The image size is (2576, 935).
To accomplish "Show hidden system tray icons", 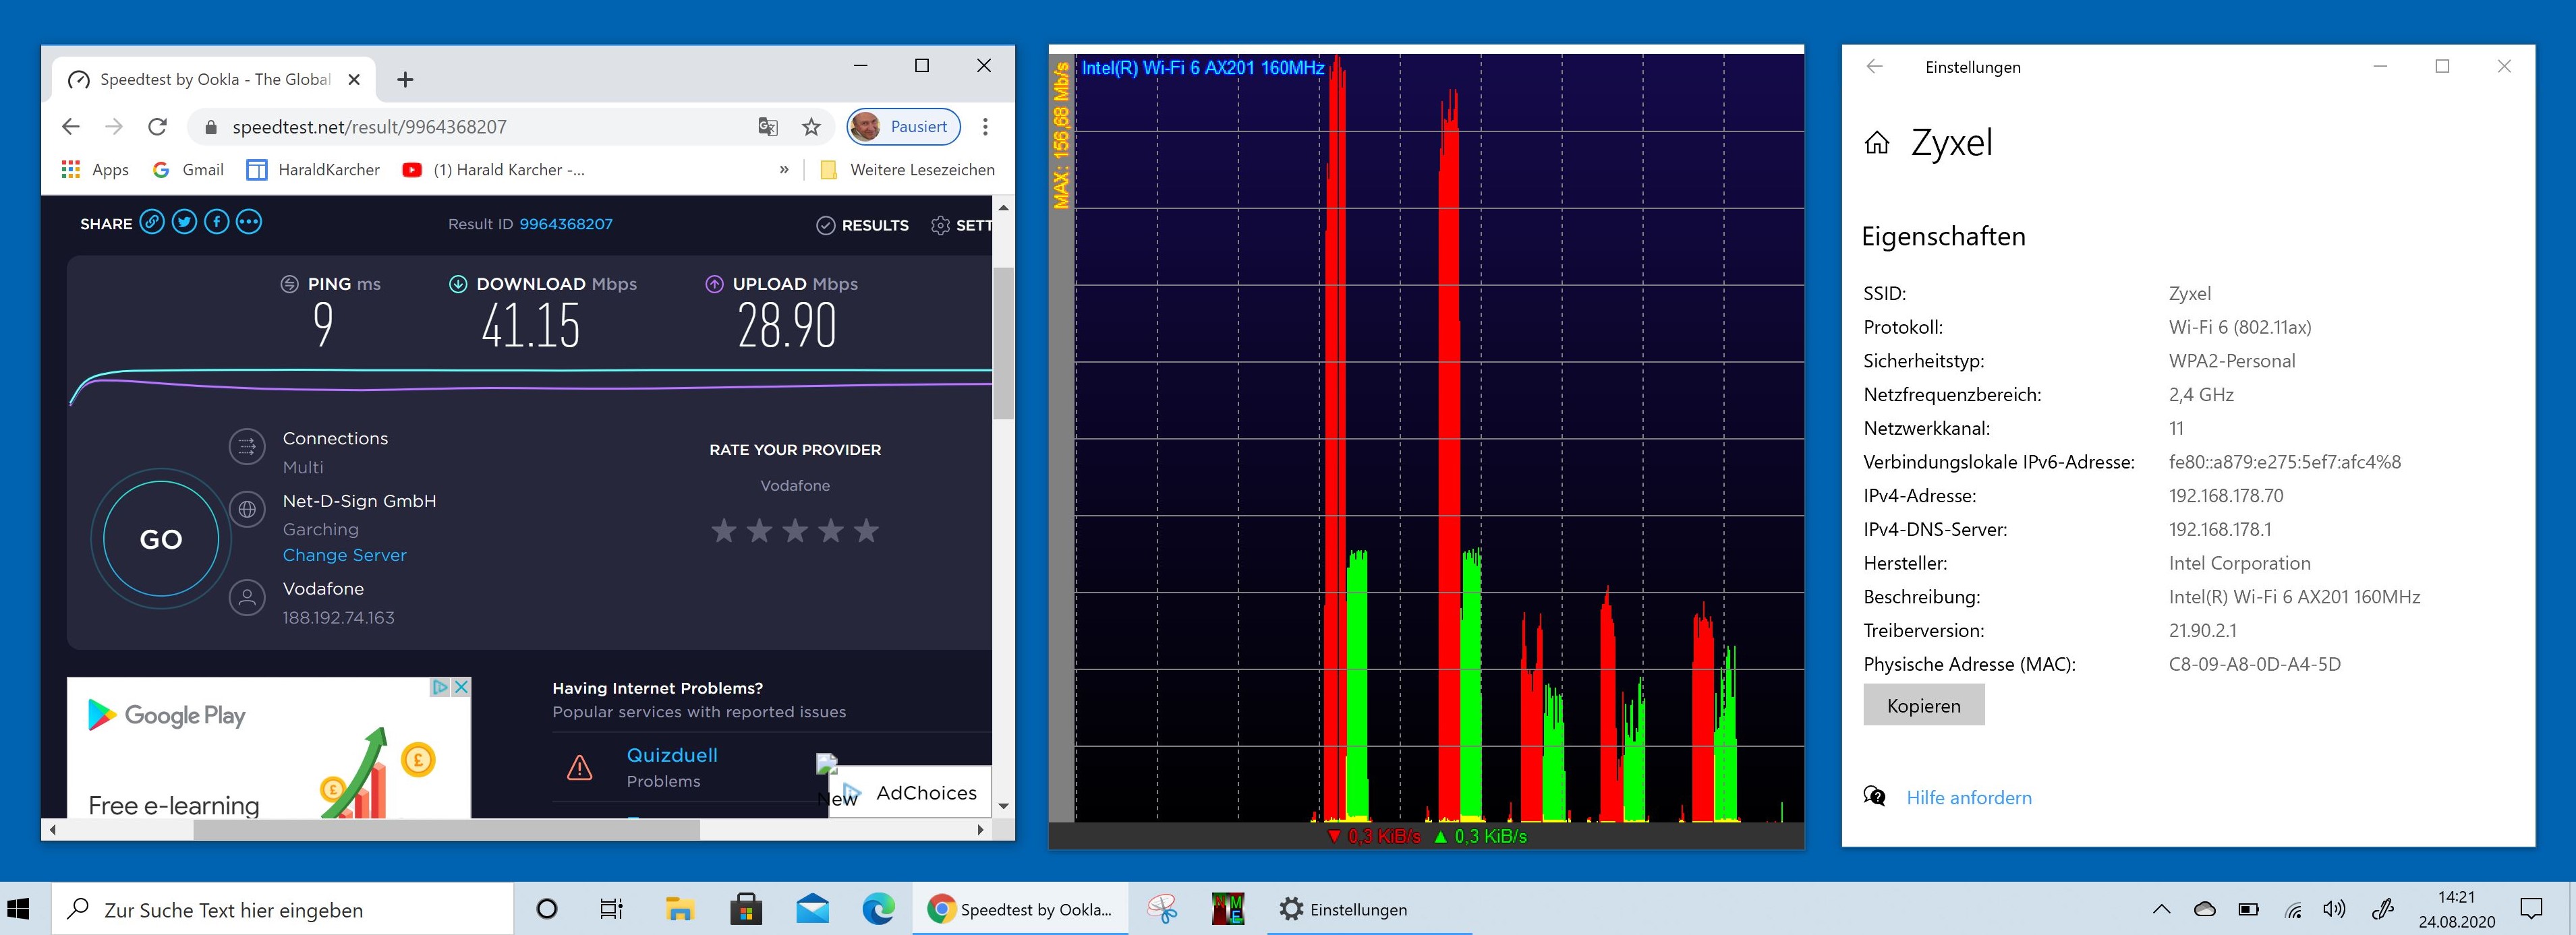I will (2161, 909).
